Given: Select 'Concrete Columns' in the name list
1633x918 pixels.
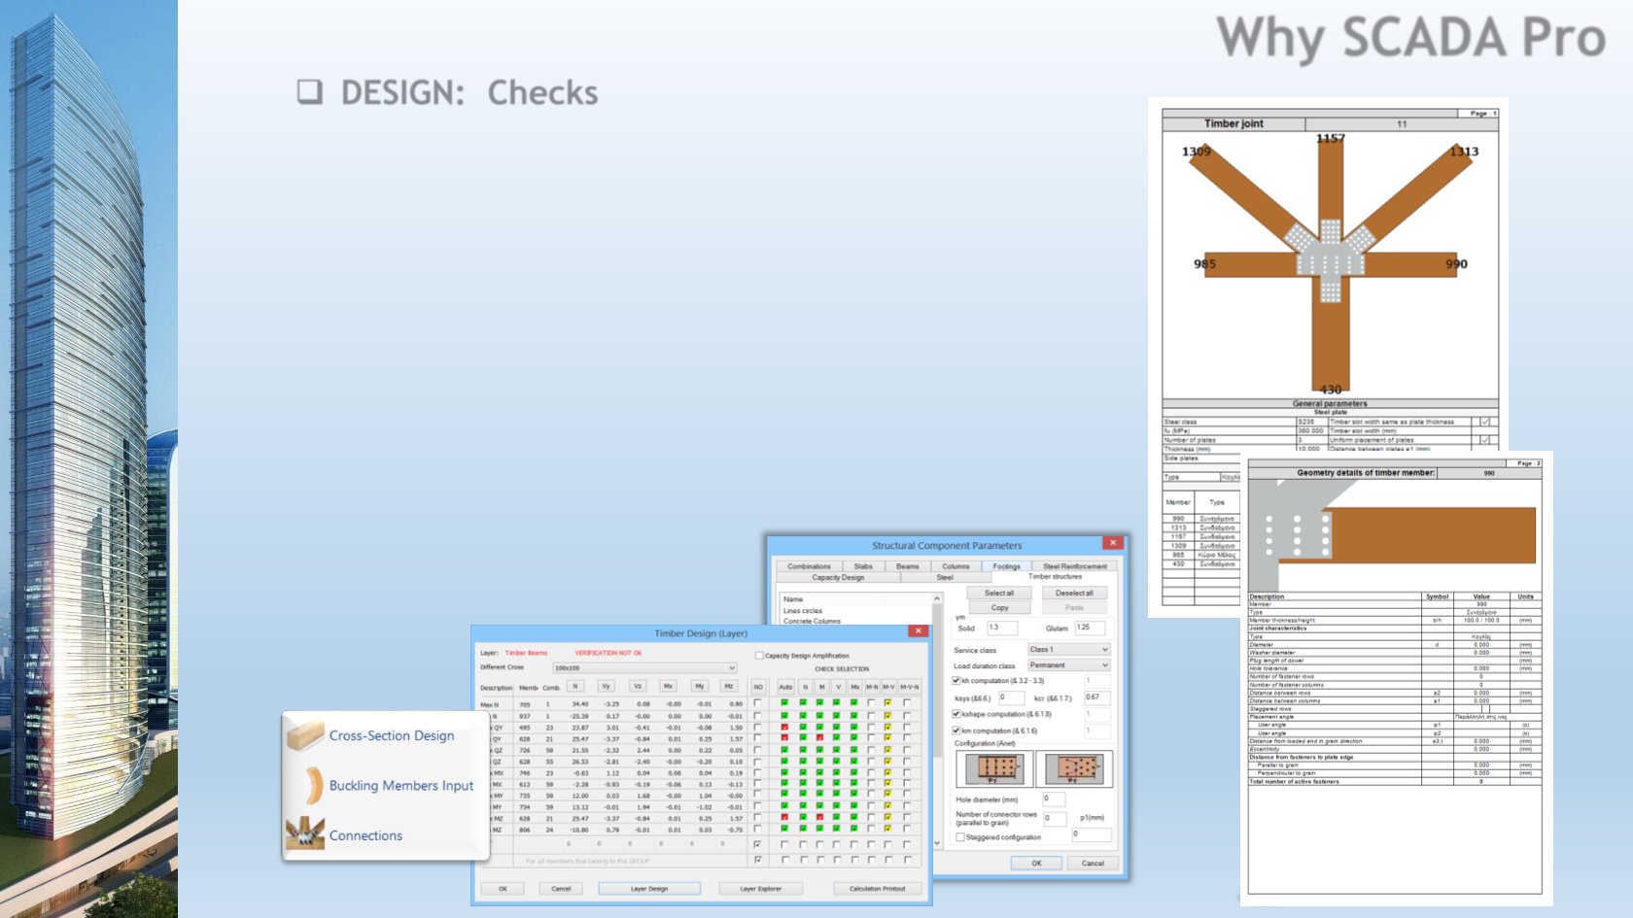Looking at the screenshot, I should [x=812, y=621].
